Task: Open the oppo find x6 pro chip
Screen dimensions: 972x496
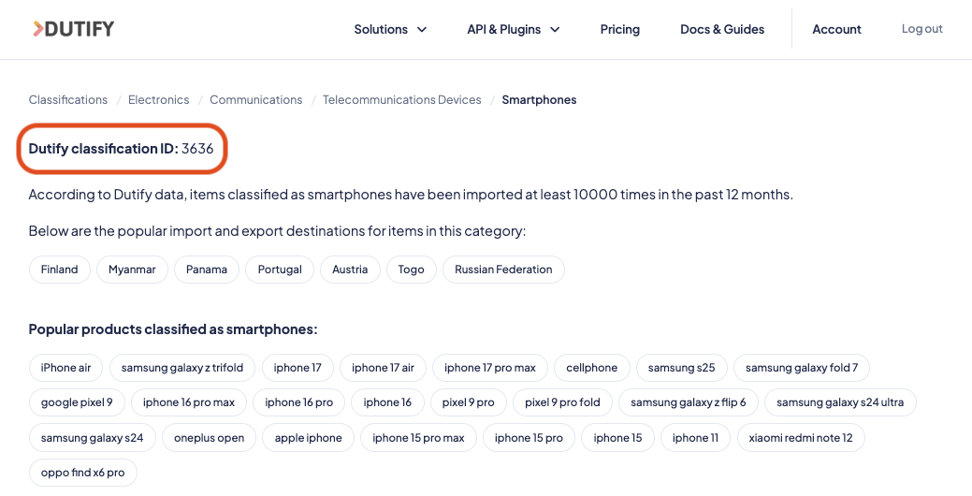Action: (82, 473)
